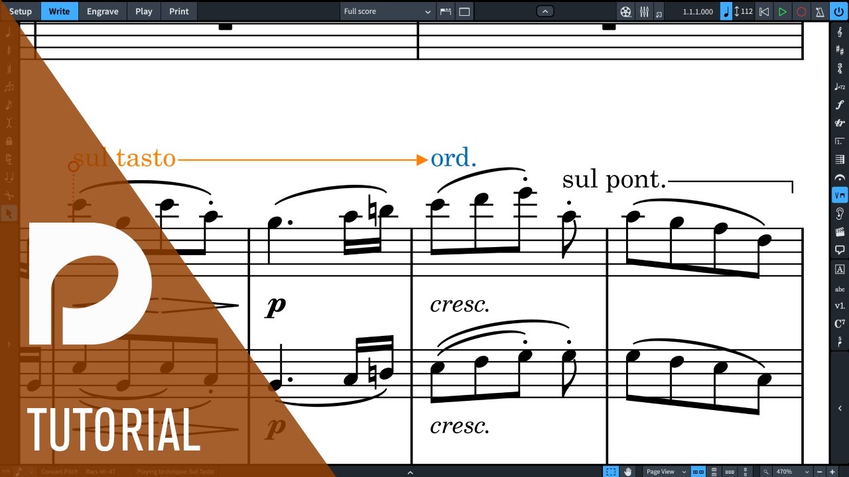Open the Ornaments trill panel icon

click(x=840, y=123)
